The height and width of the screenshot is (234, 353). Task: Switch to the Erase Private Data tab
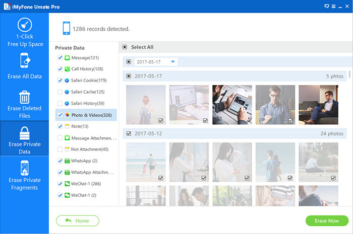[24, 139]
